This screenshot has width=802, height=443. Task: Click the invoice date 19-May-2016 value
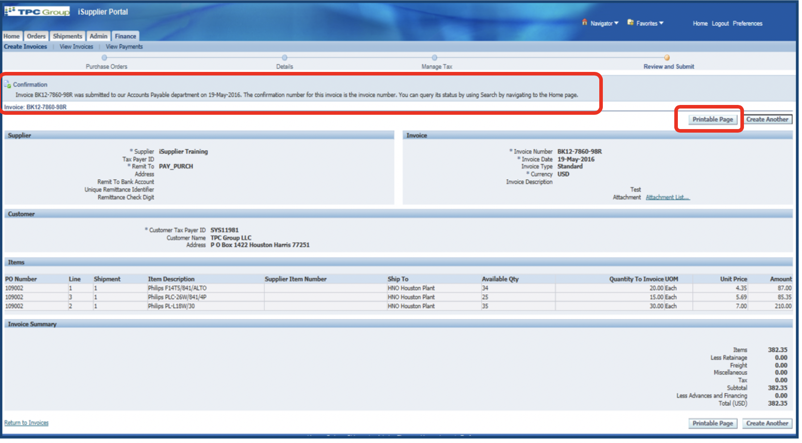(576, 159)
